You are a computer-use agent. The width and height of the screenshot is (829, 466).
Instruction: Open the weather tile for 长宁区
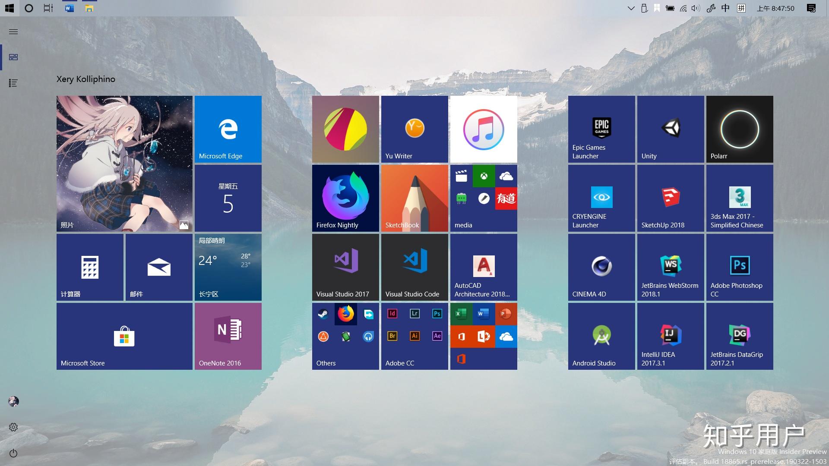pyautogui.click(x=228, y=267)
